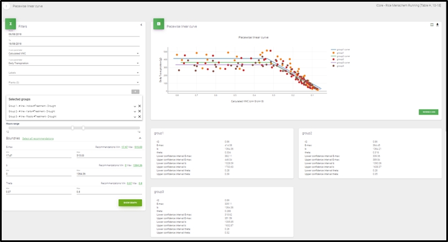Open the chart in fullscreen mode
This screenshot has width=448, height=242.
pos(432,25)
